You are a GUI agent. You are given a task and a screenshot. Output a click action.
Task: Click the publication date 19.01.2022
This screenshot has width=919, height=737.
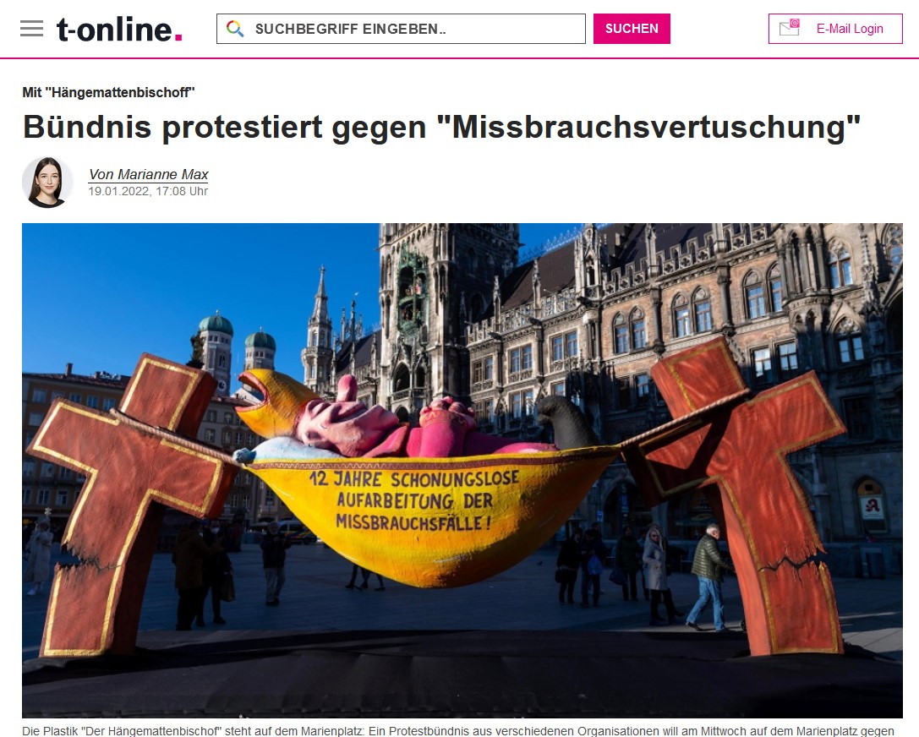119,191
